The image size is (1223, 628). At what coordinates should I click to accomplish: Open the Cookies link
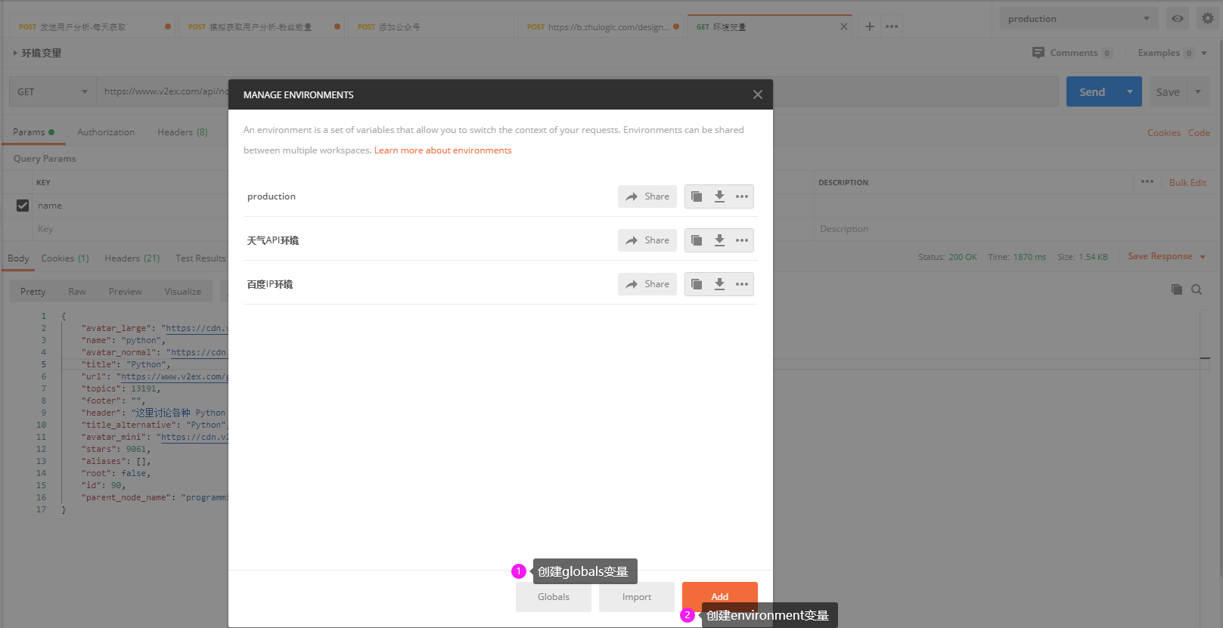pyautogui.click(x=1163, y=133)
